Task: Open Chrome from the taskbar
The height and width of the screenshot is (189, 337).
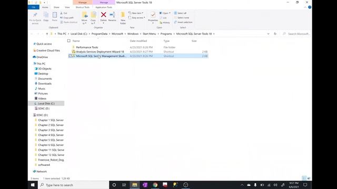Action: 155,185
